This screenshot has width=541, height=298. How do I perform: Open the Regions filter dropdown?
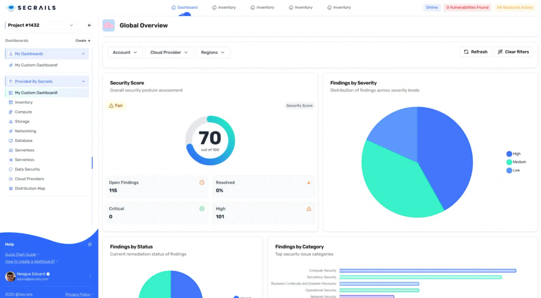(x=213, y=52)
